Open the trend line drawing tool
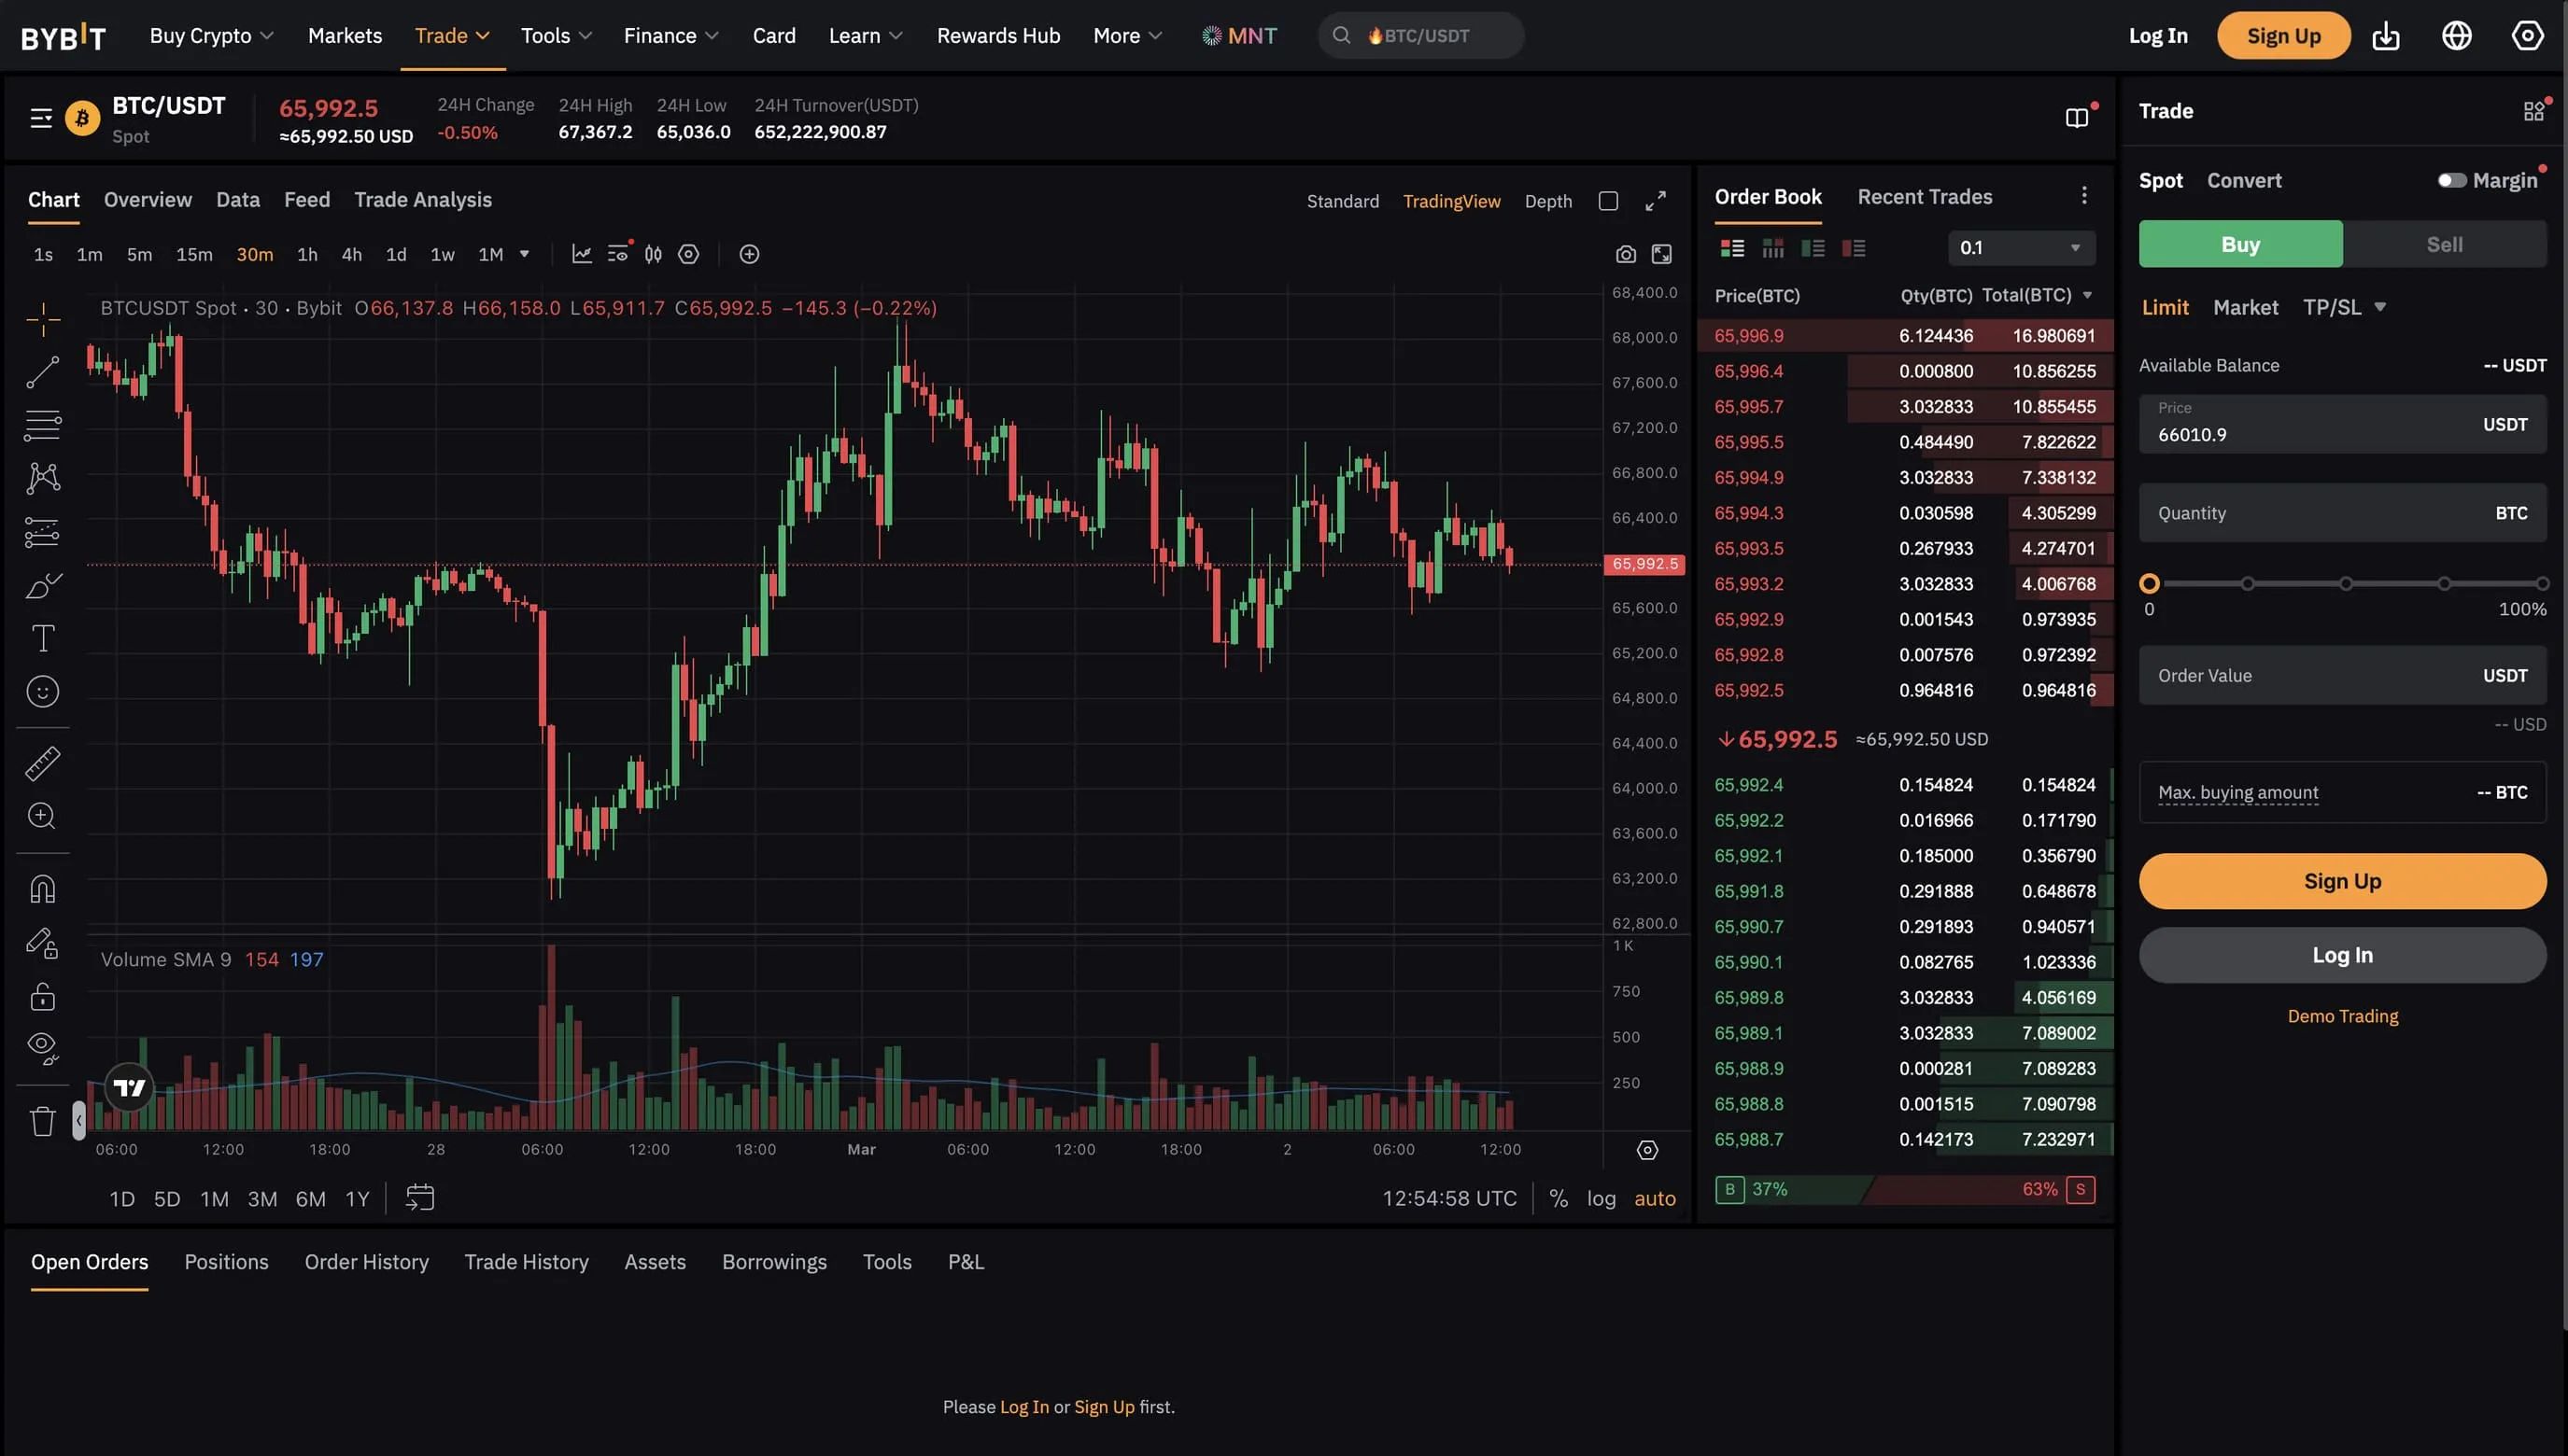The height and width of the screenshot is (1456, 2568). pos(42,372)
